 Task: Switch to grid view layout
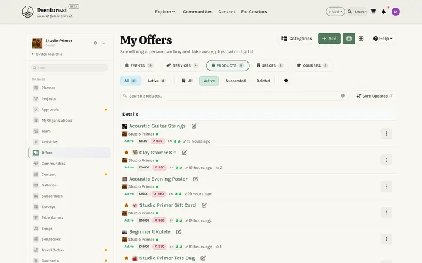point(361,39)
